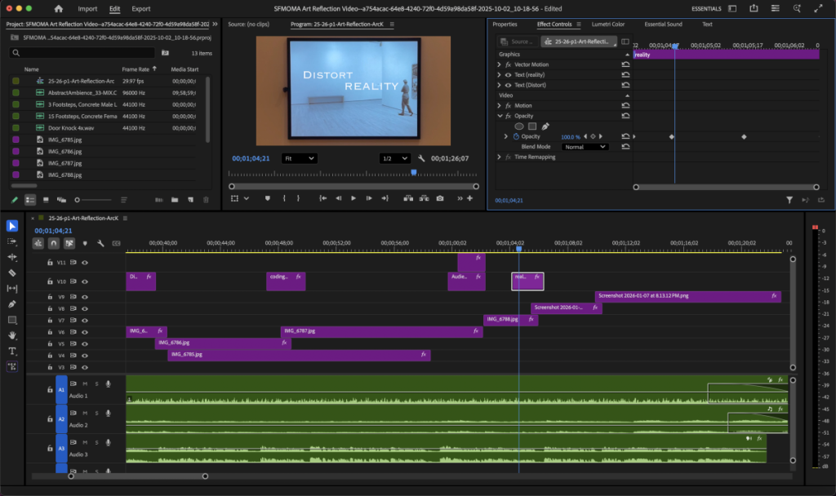Solo Audio 2 track
Viewport: 836px width, 496px height.
(x=96, y=413)
